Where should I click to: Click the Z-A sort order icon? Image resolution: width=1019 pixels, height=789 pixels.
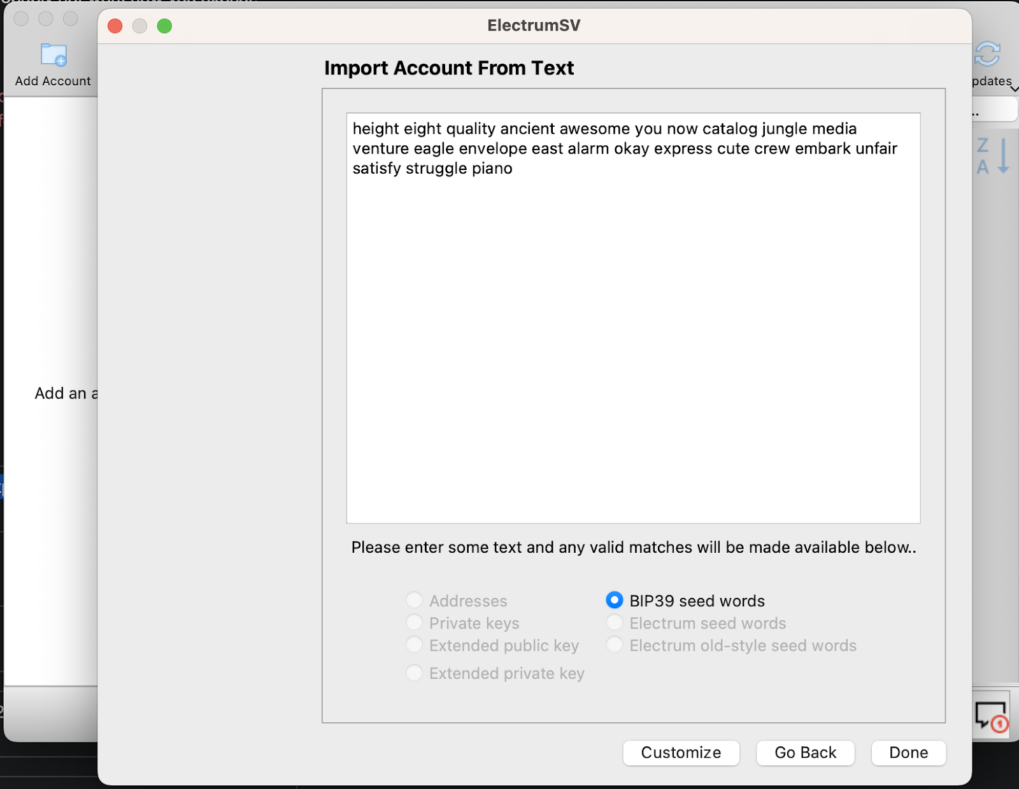993,156
